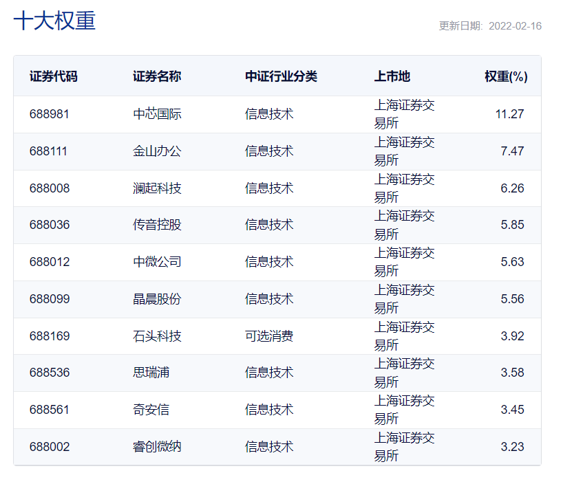
Task: Select security code 688536
Action: pos(50,373)
